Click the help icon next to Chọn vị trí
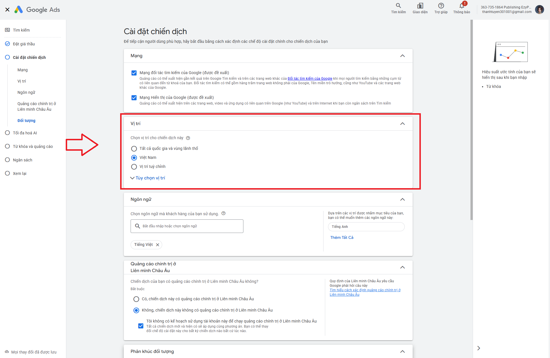This screenshot has height=358, width=550. [188, 138]
